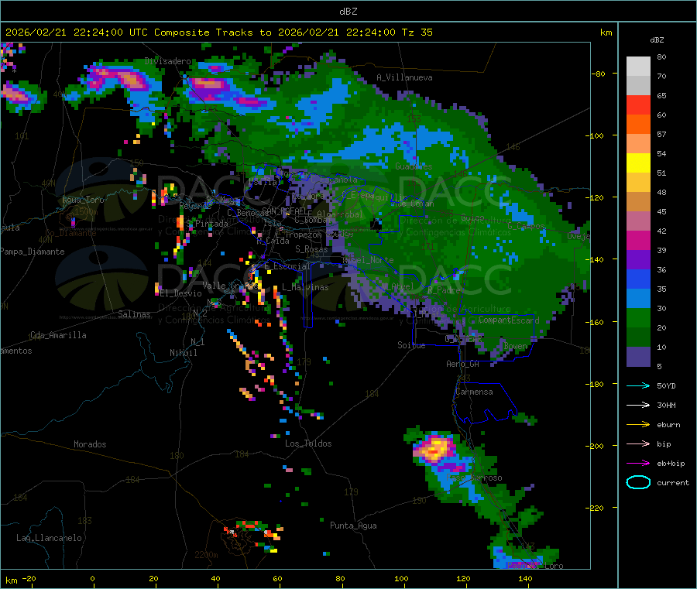Click the cyan current ellipse legend symbol
Viewport: 697px width, 589px height.
click(638, 482)
